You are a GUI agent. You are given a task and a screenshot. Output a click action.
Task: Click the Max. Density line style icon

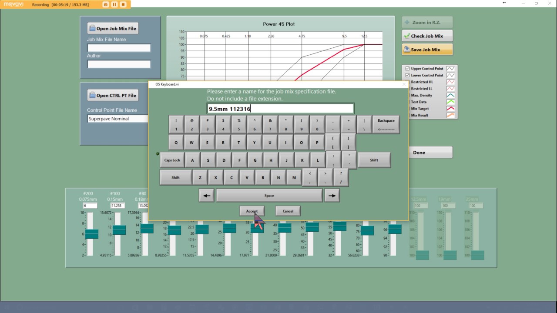tap(451, 95)
